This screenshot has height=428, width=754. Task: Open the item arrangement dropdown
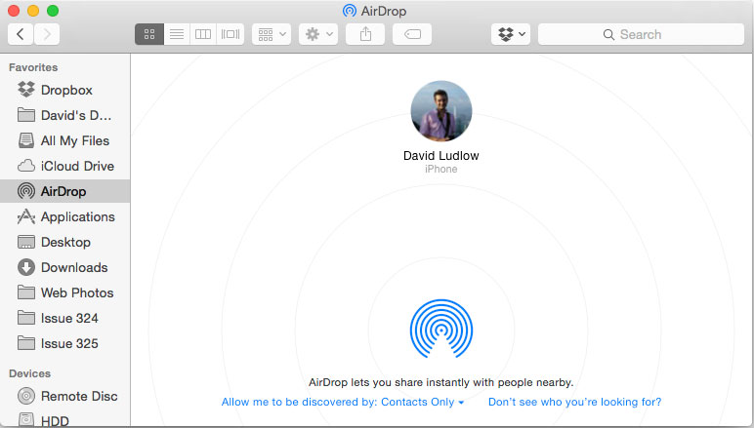click(x=272, y=34)
